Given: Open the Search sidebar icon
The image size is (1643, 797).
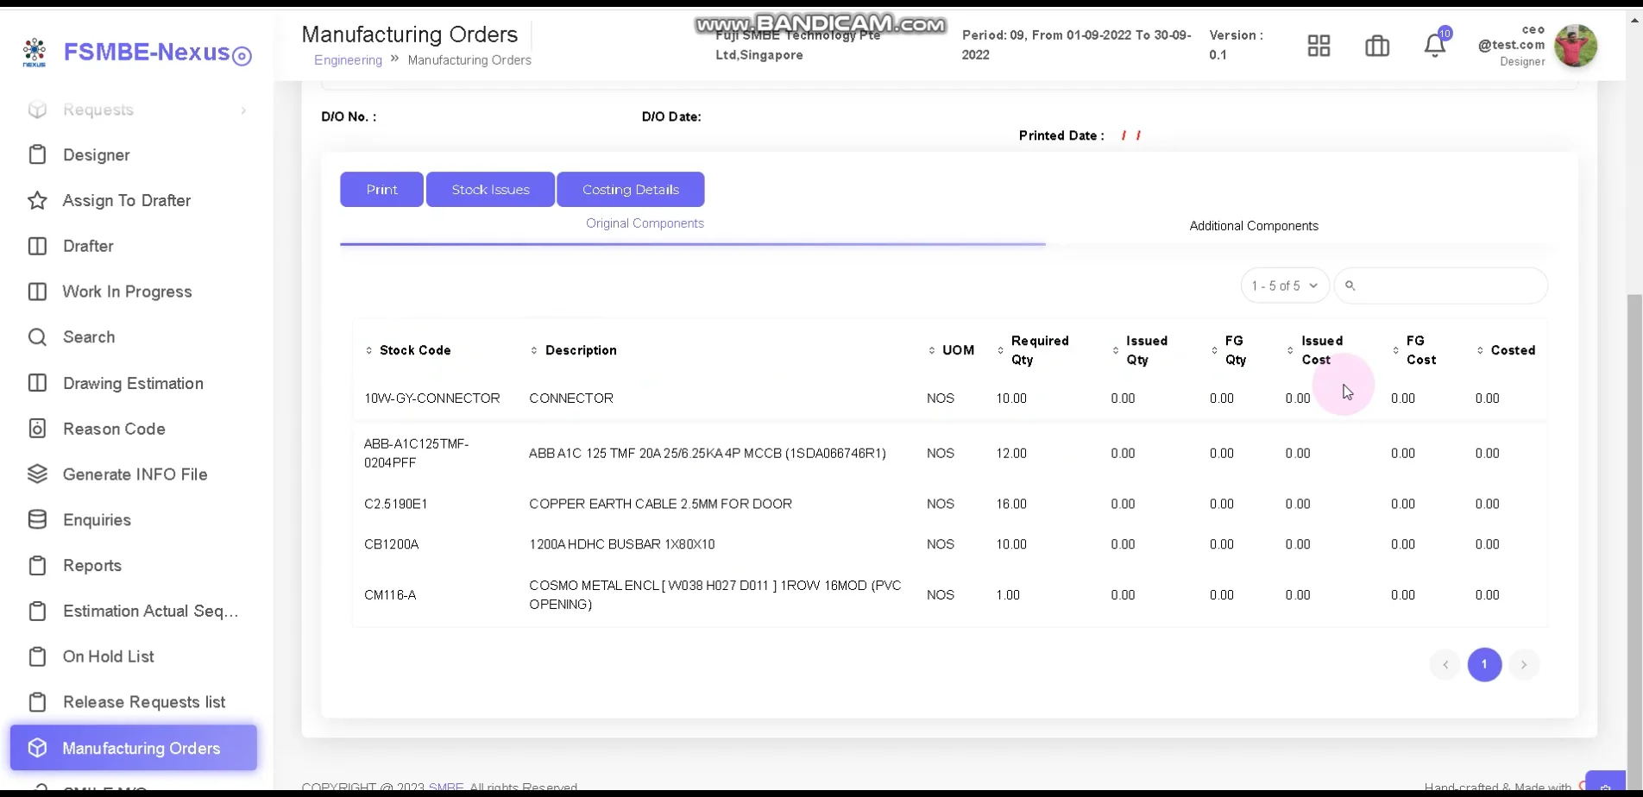Looking at the screenshot, I should [x=37, y=337].
